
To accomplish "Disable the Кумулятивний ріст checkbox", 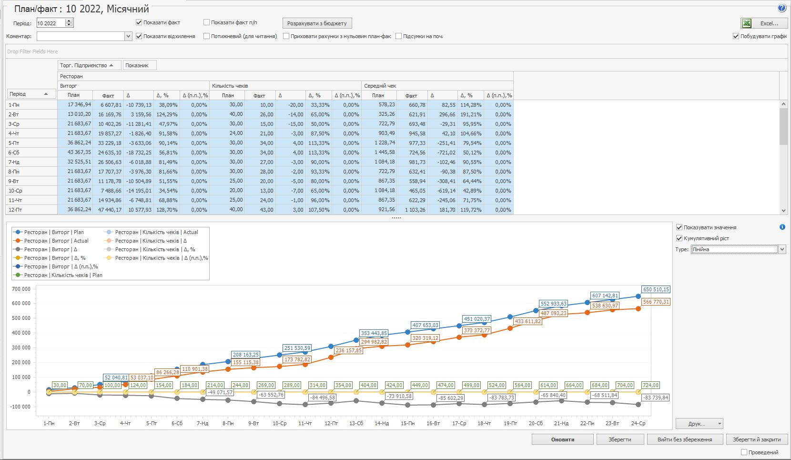I will 679,238.
